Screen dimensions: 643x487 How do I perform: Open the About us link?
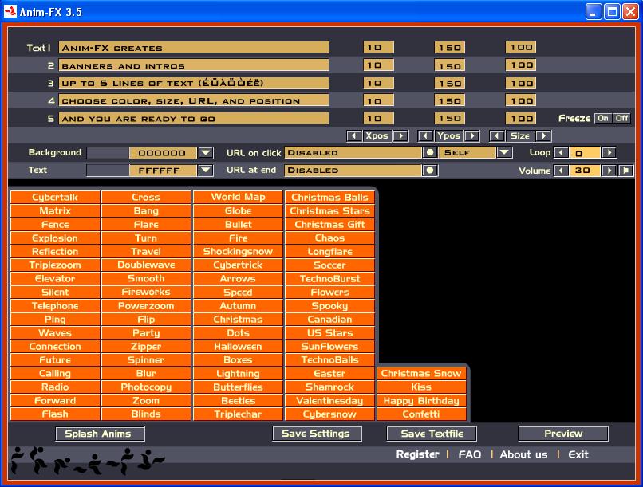[523, 454]
